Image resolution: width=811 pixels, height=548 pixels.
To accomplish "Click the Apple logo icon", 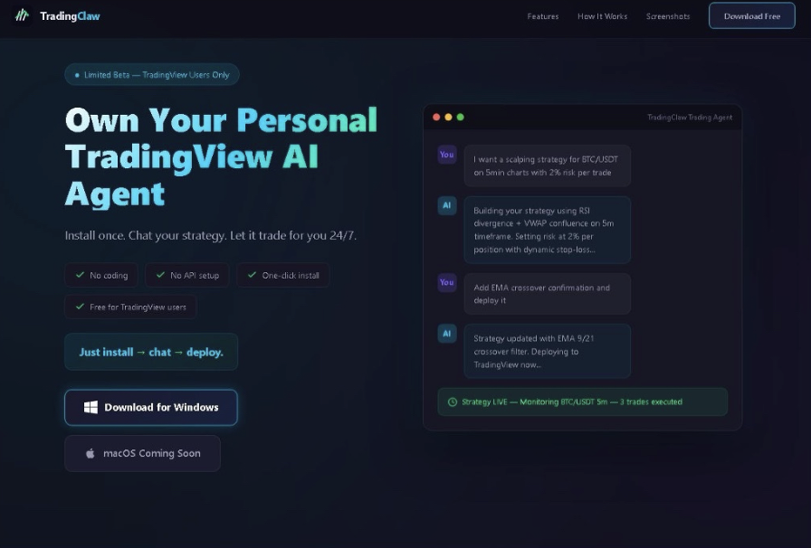I will point(90,453).
